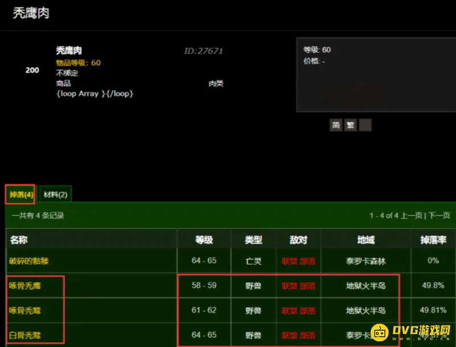
Task: Click 野兽 type in the 58 - 59 row
Action: pos(254,286)
